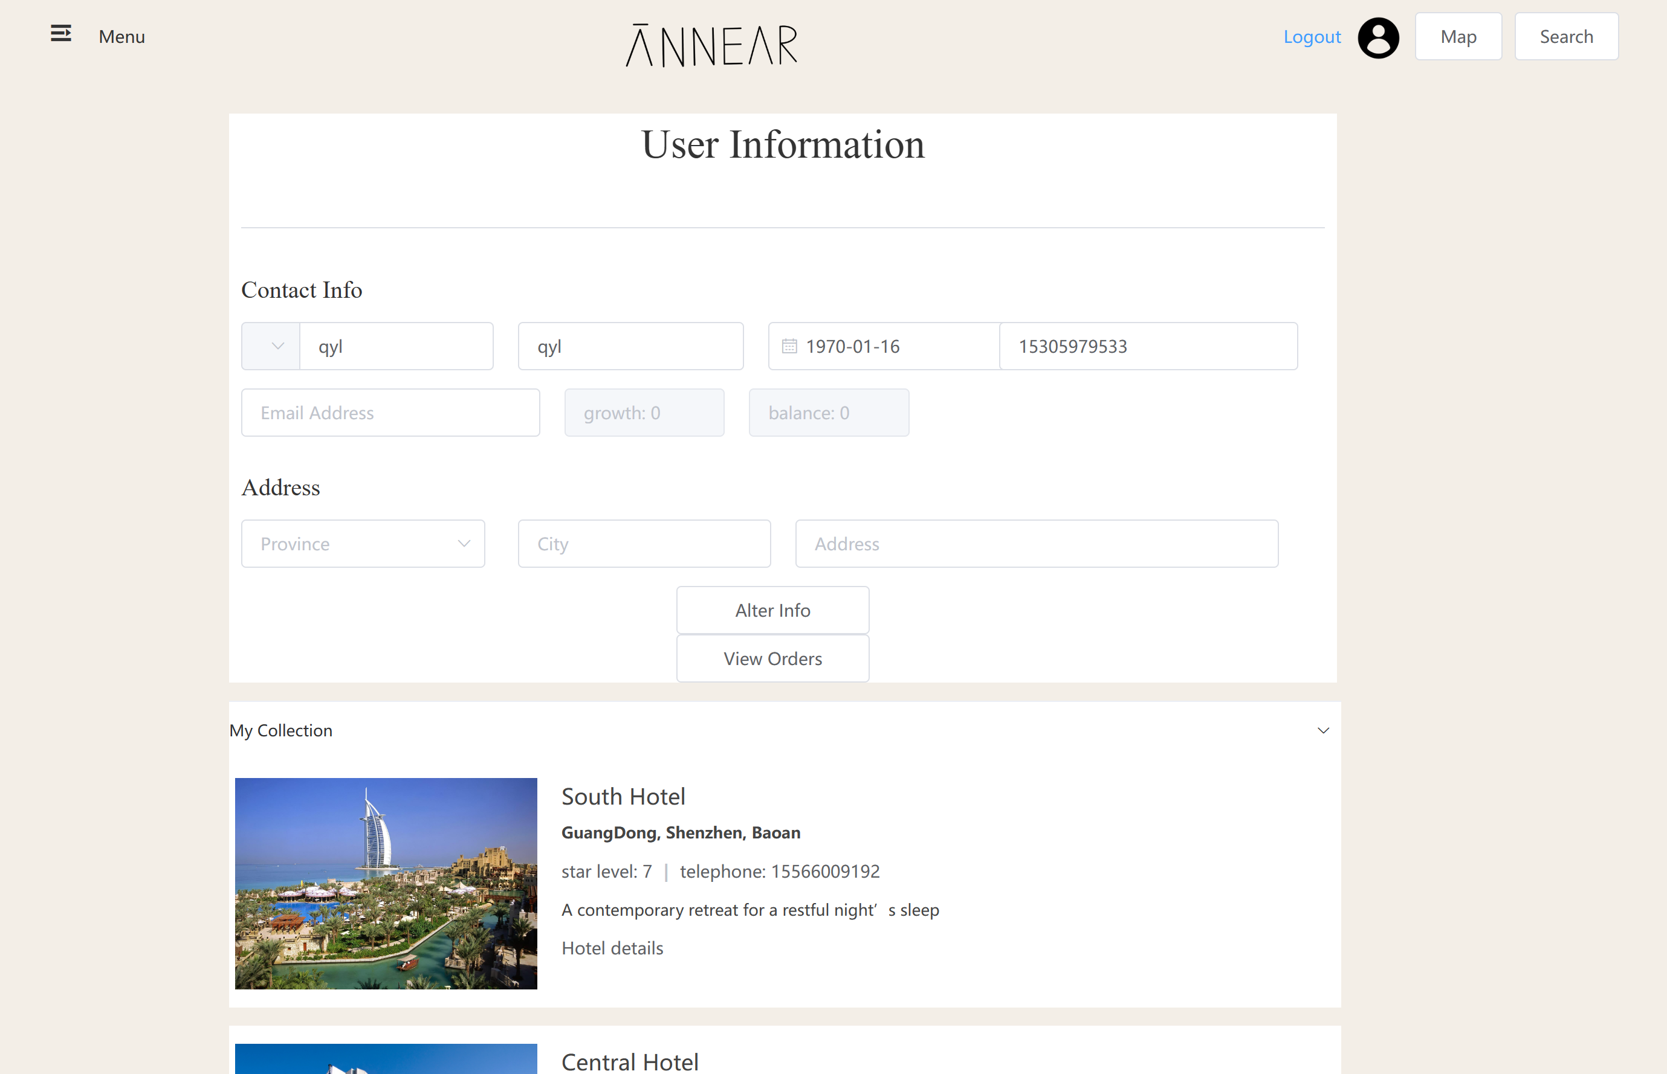
Task: Edit the first name field containing qyl
Action: (397, 346)
